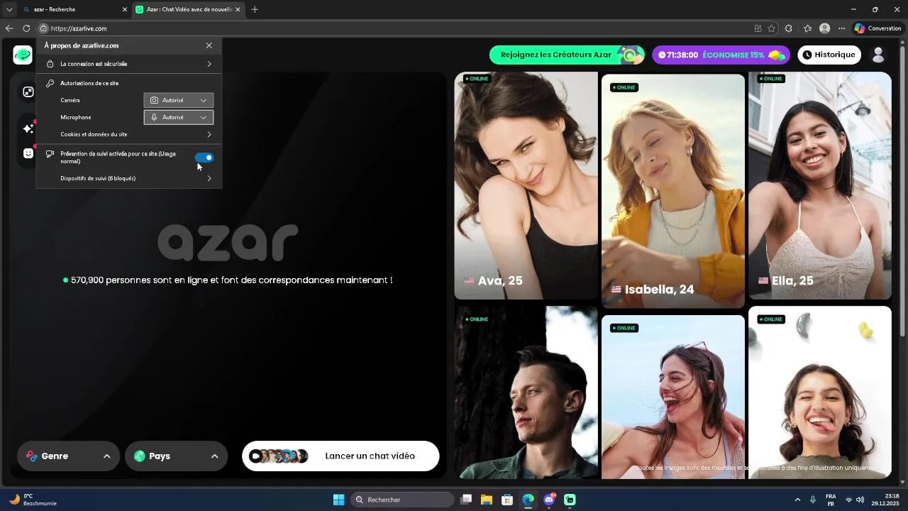Screen dimensions: 908x511
Task: Open Historique
Action: pos(829,55)
